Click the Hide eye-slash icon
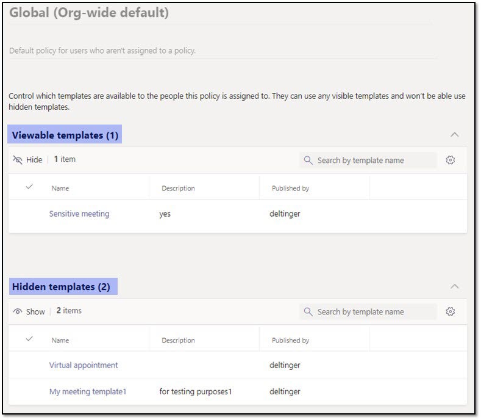This screenshot has height=420, width=481. coord(18,160)
